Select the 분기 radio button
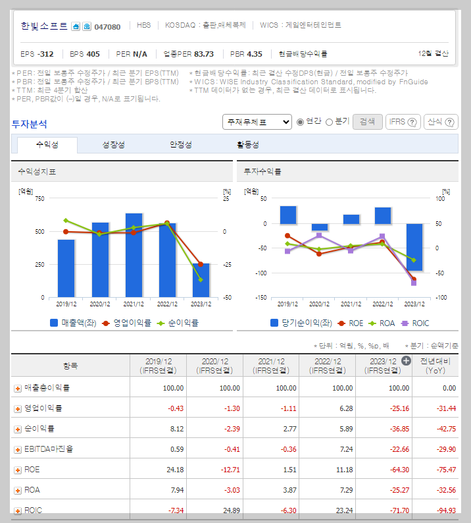471x523 pixels. (329, 122)
